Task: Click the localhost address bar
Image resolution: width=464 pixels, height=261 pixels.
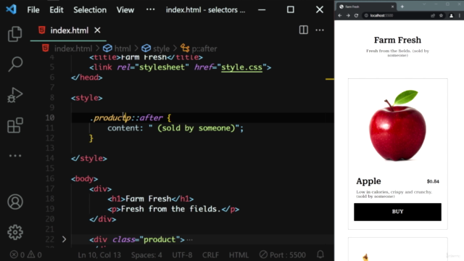Action: (397, 15)
